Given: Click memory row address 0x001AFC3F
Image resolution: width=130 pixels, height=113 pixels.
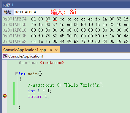Looking at the screenshot, I should 15,36.
